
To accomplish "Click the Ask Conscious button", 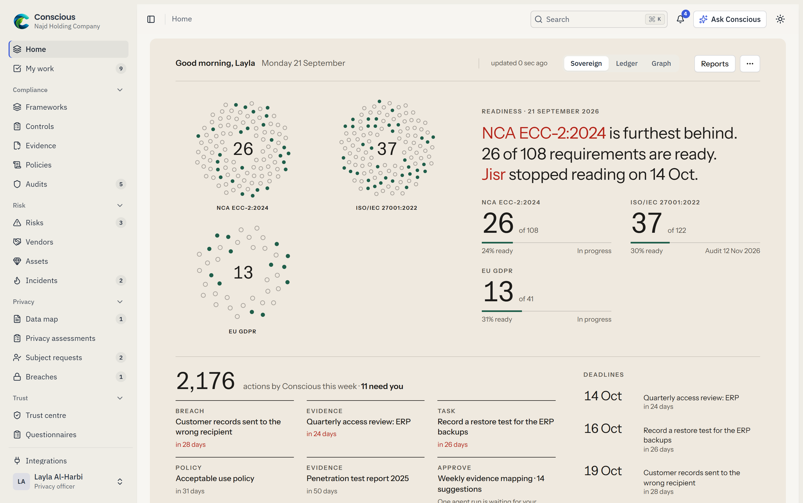I will point(729,19).
